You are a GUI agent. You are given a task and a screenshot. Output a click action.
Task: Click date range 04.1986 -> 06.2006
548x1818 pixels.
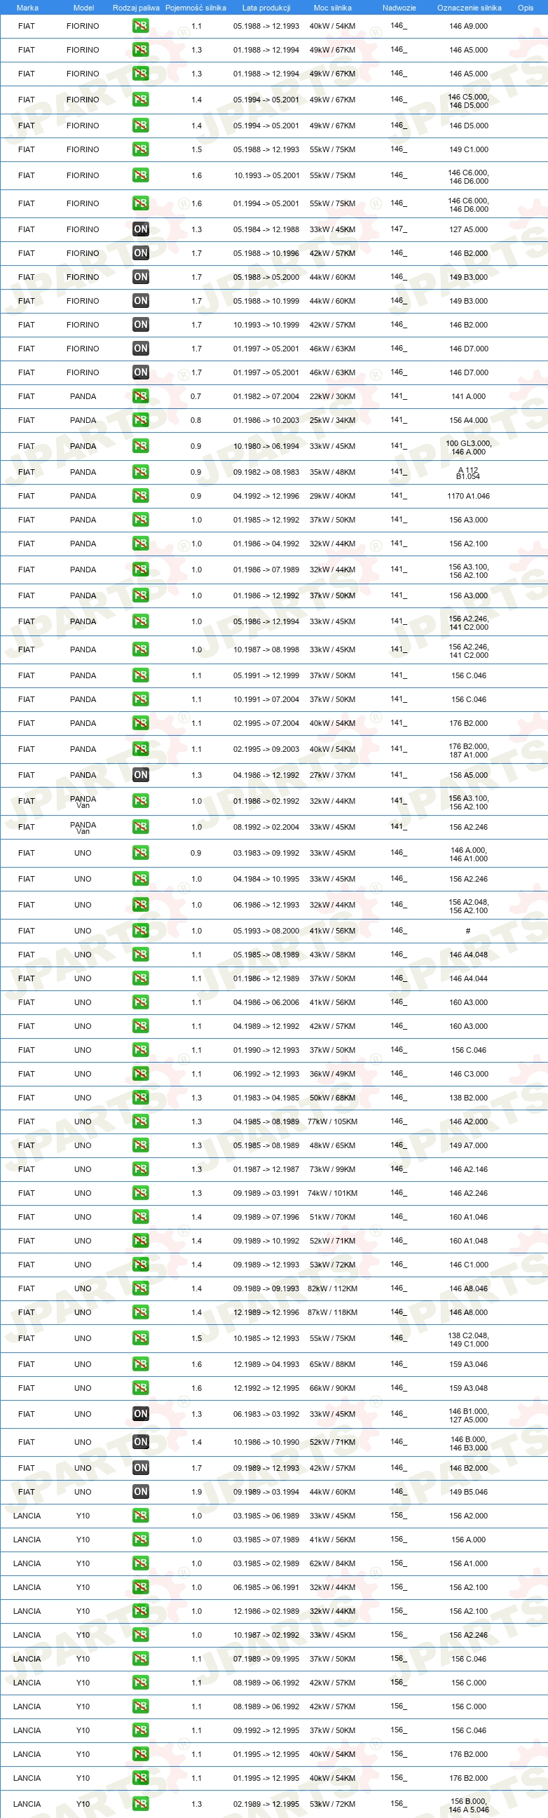point(266,1002)
